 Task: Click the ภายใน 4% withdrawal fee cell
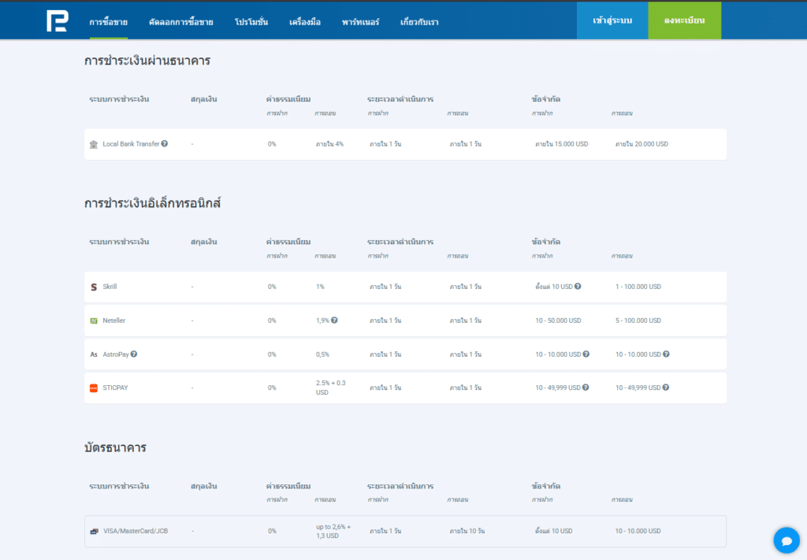tap(329, 144)
